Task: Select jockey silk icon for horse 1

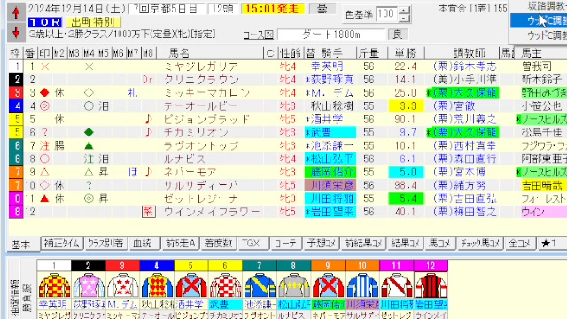Action: pos(54,285)
